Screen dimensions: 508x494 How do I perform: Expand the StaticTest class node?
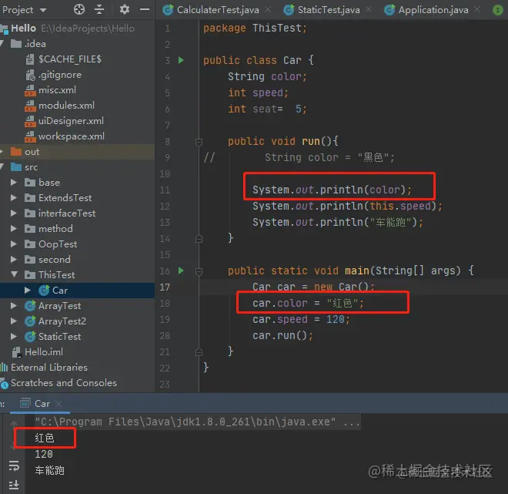point(14,336)
